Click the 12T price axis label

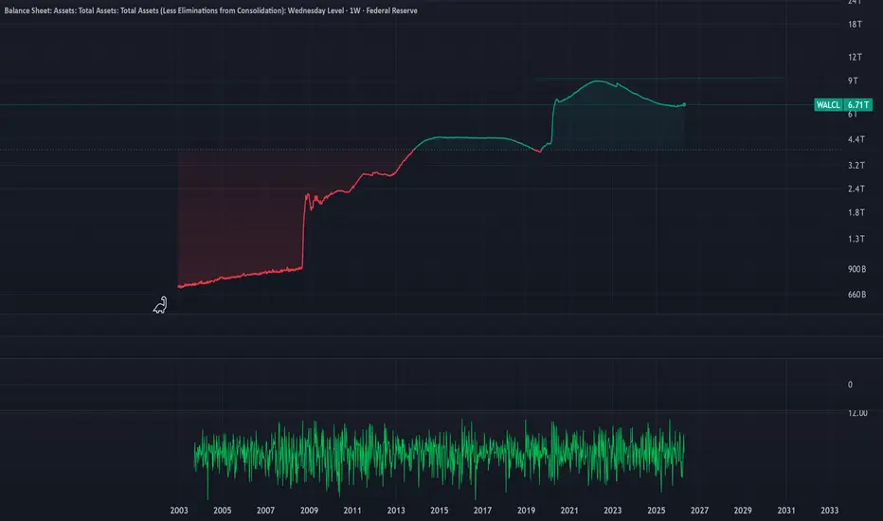coord(855,57)
